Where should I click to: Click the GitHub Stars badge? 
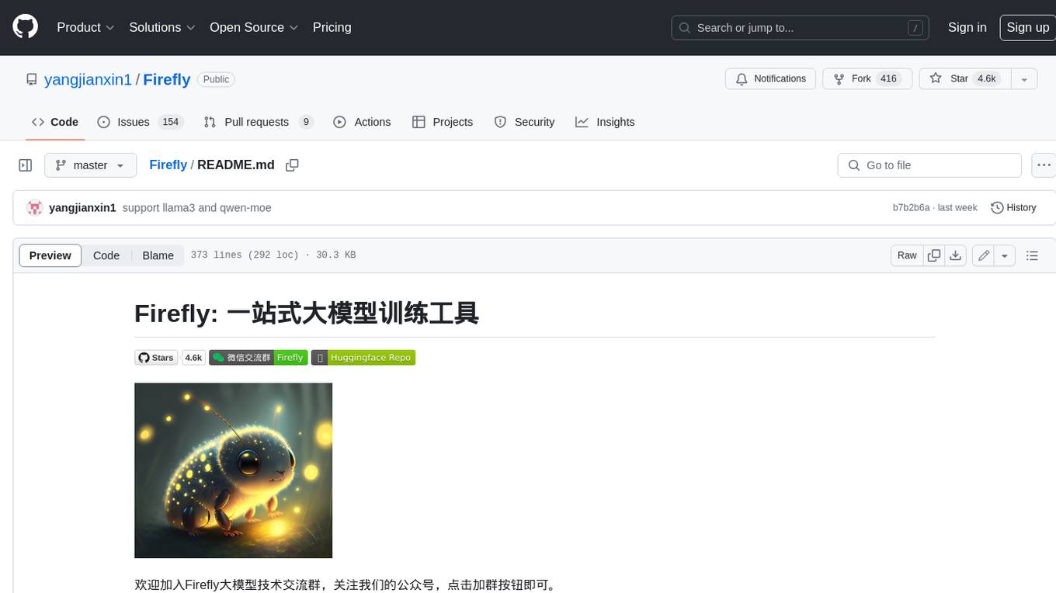pos(156,358)
